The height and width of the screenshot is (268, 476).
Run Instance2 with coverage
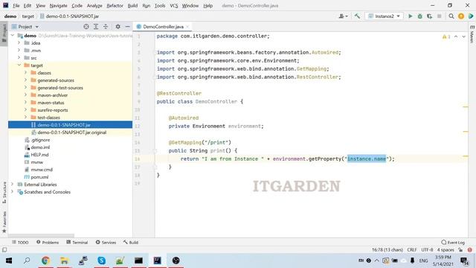[429, 16]
